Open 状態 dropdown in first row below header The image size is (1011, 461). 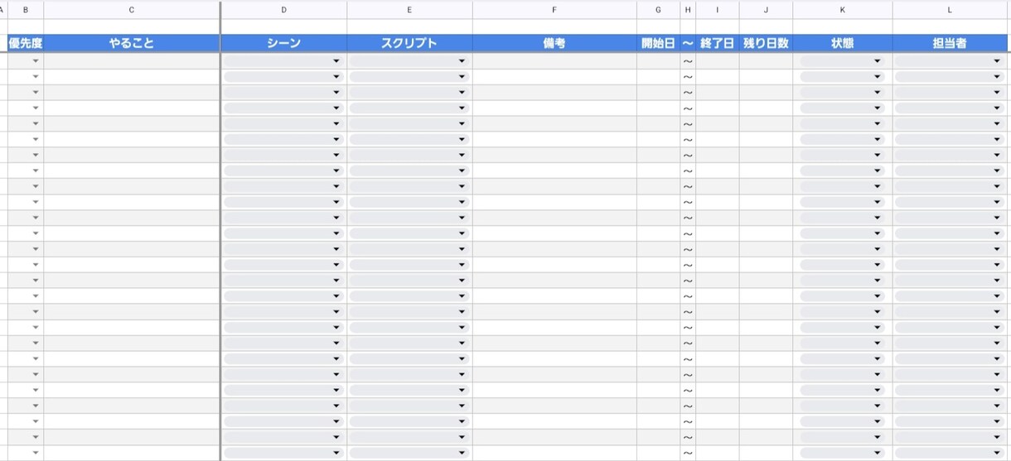click(x=878, y=61)
